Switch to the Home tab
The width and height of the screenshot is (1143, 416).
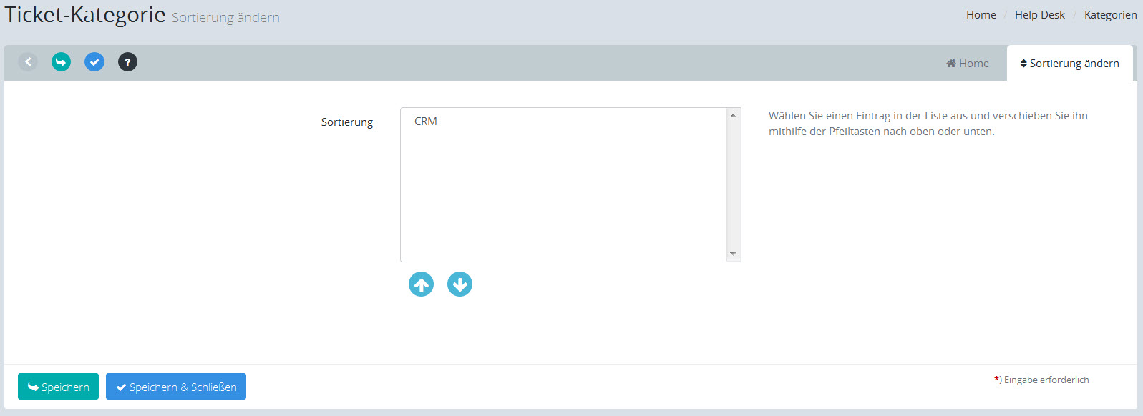point(968,64)
